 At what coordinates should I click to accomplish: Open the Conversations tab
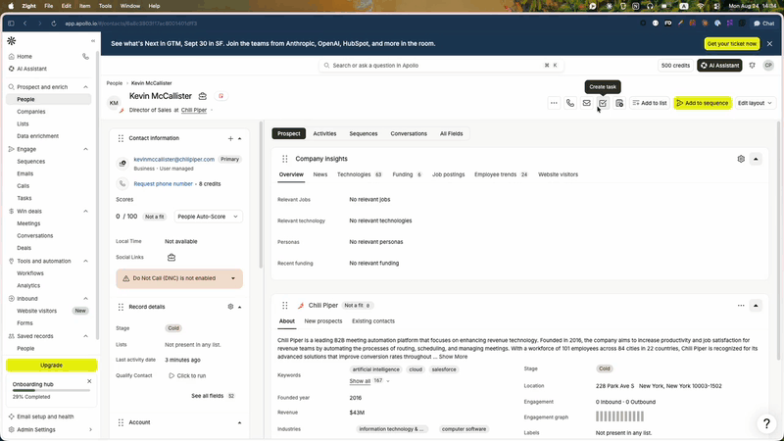409,133
